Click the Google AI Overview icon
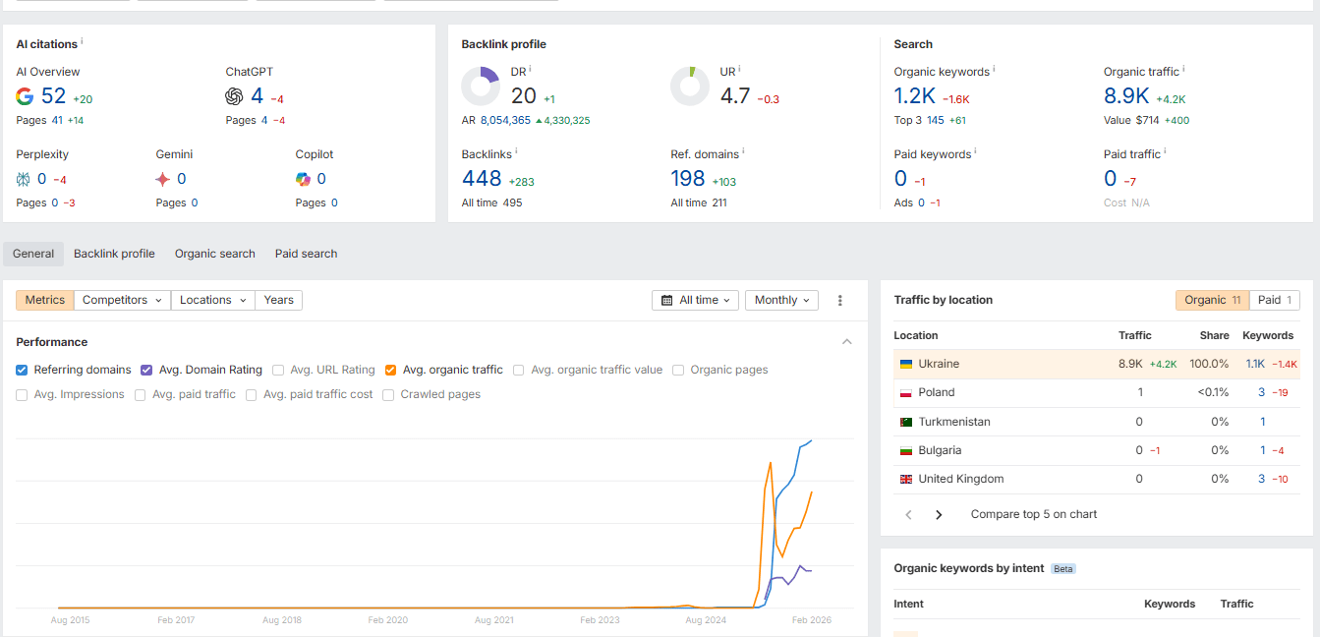 [x=25, y=96]
